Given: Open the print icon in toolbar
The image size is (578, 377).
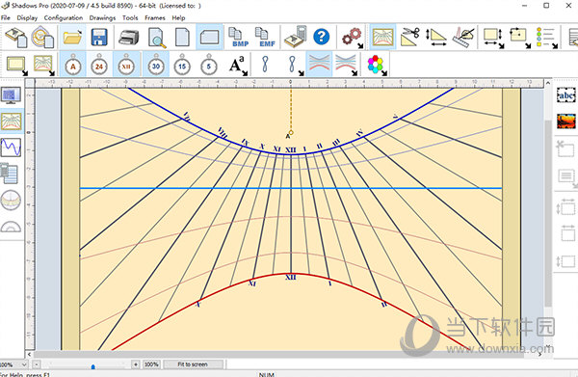Looking at the screenshot, I should coord(128,38).
